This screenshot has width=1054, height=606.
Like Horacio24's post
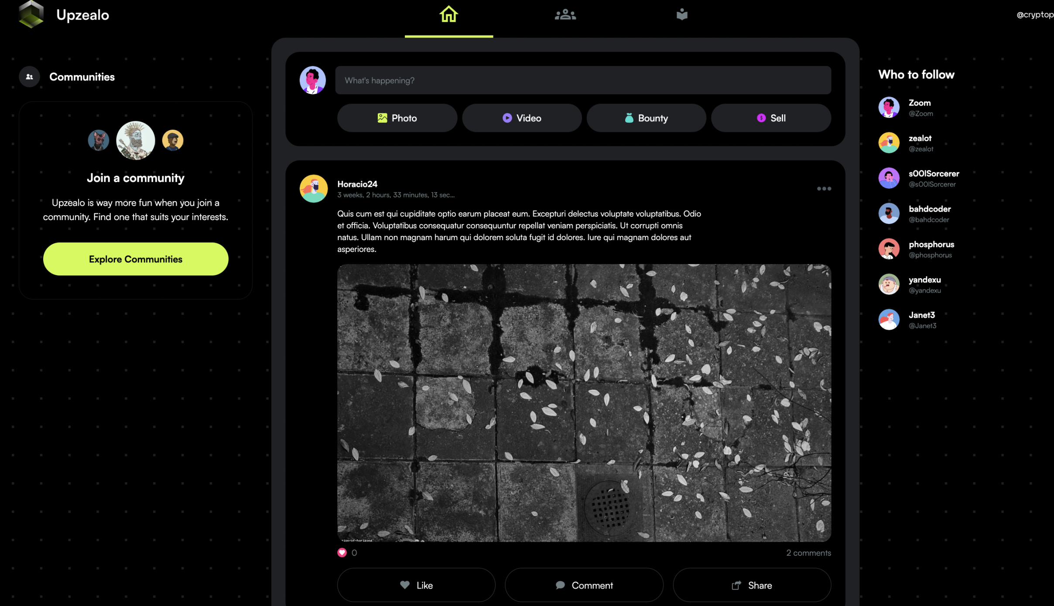416,585
